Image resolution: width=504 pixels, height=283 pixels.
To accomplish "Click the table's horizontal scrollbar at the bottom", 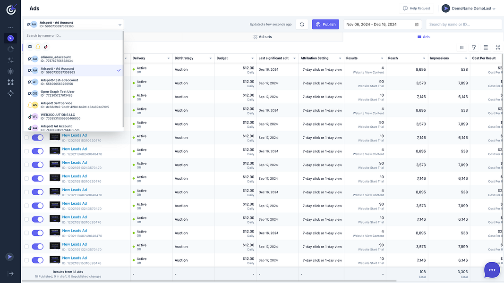I will click(x=209, y=281).
